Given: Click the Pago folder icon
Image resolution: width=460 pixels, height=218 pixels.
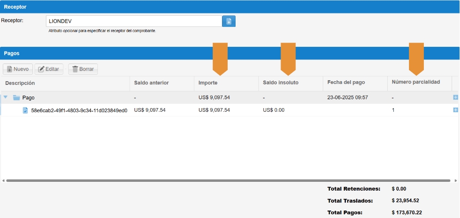Looking at the screenshot, I should pyautogui.click(x=16, y=98).
